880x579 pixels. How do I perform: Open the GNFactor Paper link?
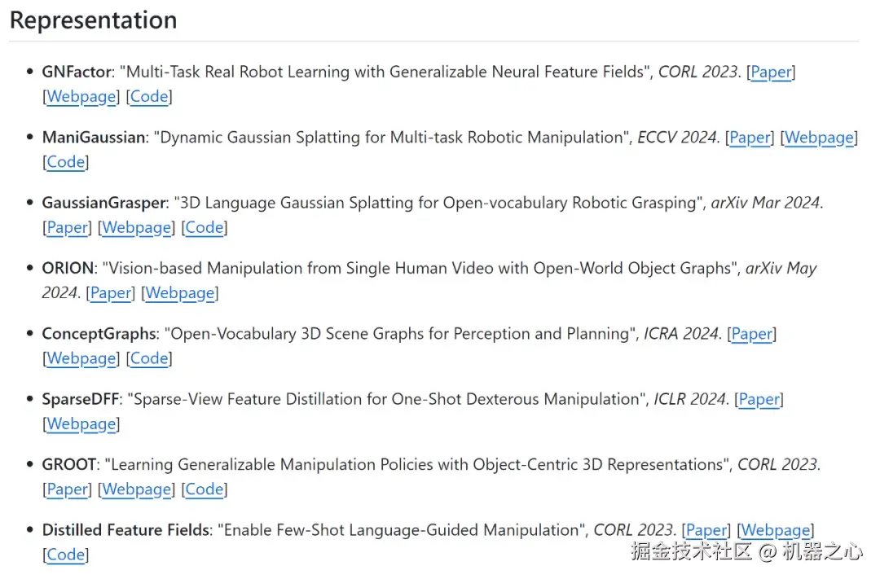(x=771, y=72)
